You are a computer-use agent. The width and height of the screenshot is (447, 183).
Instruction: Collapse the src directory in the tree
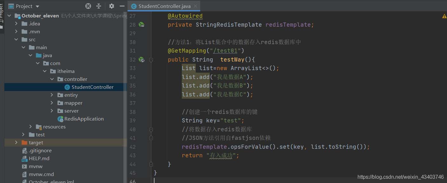(x=16, y=39)
